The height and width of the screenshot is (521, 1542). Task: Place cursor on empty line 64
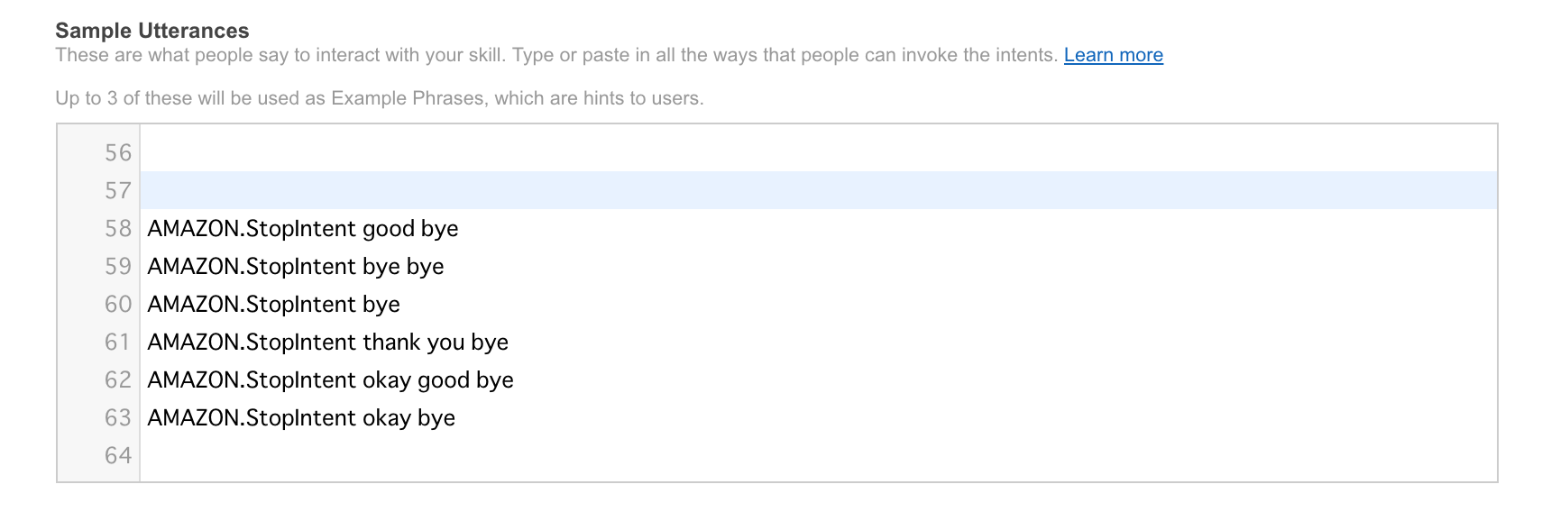click(x=819, y=455)
